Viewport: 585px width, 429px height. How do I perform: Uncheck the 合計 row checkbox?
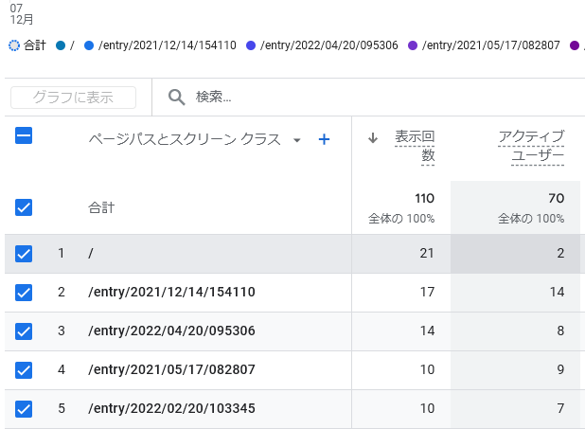[24, 207]
